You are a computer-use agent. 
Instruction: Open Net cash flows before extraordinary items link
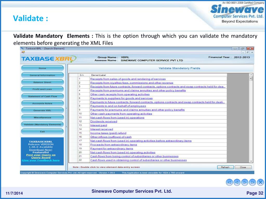click(141, 141)
